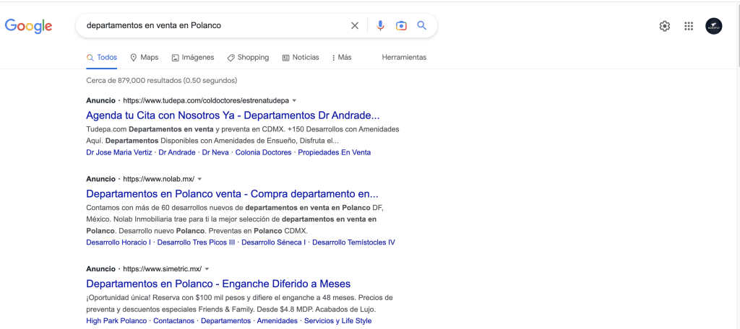Click the Dr Neva sitelink

(215, 153)
